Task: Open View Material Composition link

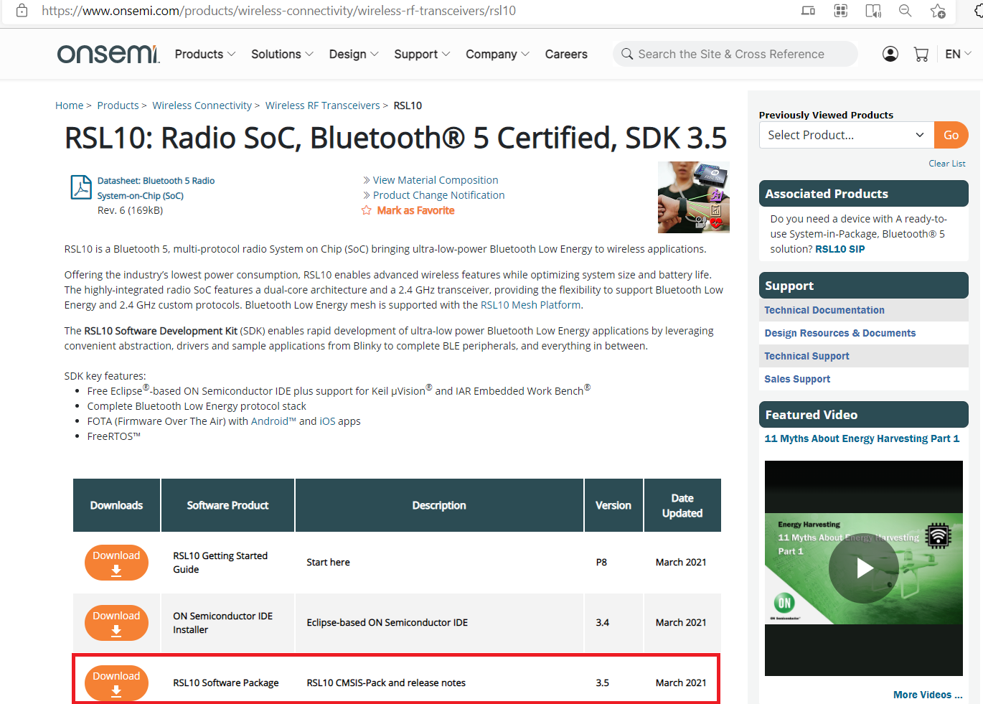Action: [435, 180]
